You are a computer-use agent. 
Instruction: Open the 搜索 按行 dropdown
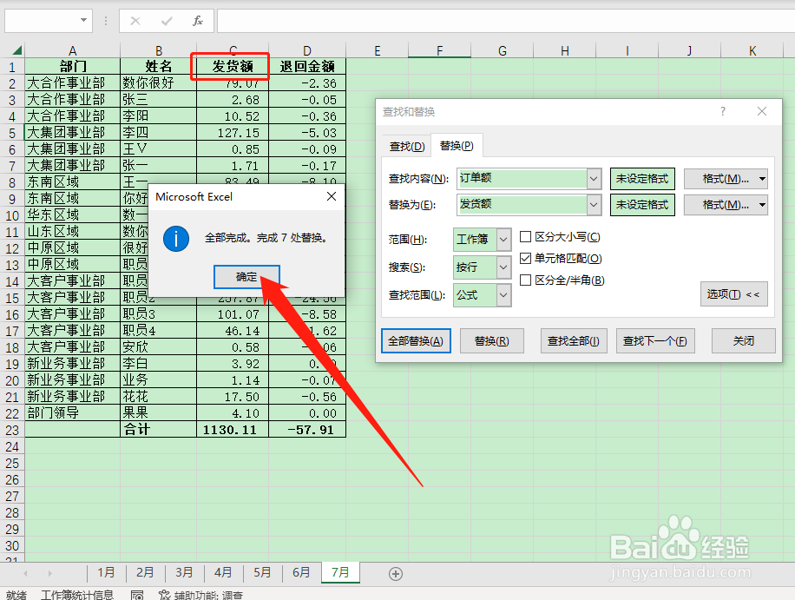[503, 267]
